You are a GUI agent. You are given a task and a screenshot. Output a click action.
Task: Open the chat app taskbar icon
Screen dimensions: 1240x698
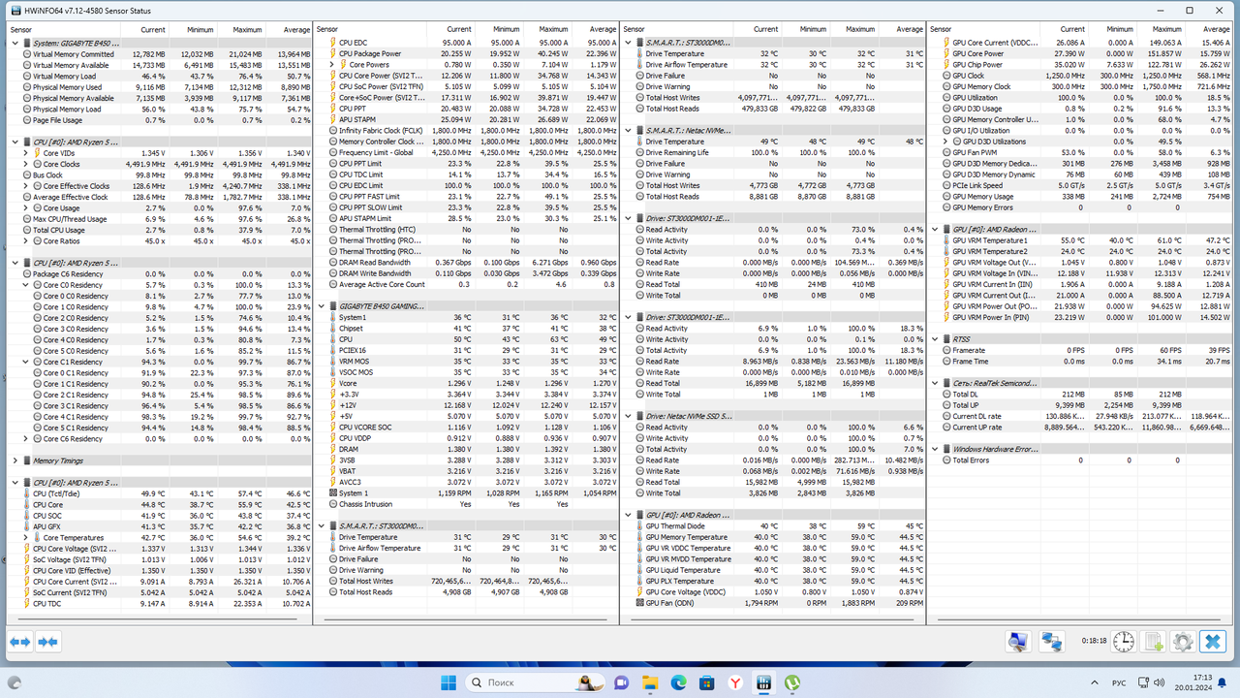(622, 682)
